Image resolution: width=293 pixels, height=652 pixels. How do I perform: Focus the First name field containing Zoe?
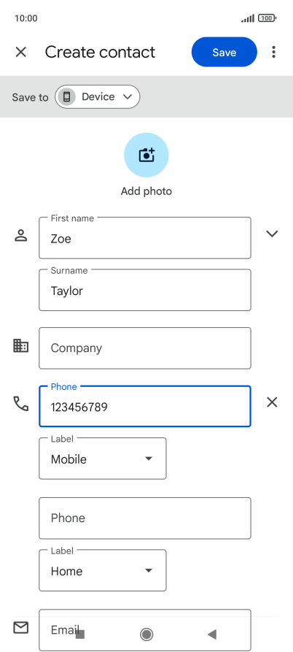[x=145, y=238]
